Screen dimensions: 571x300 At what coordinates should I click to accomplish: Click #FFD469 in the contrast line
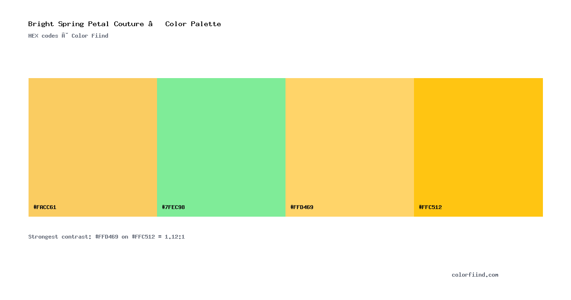click(x=107, y=237)
